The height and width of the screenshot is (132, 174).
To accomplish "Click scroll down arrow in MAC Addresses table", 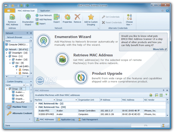I will 167,115.
